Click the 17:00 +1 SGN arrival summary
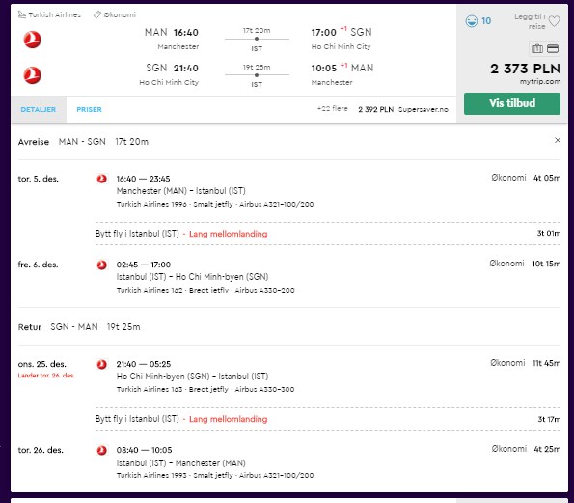Screen dimensions: 574x503 point(342,32)
